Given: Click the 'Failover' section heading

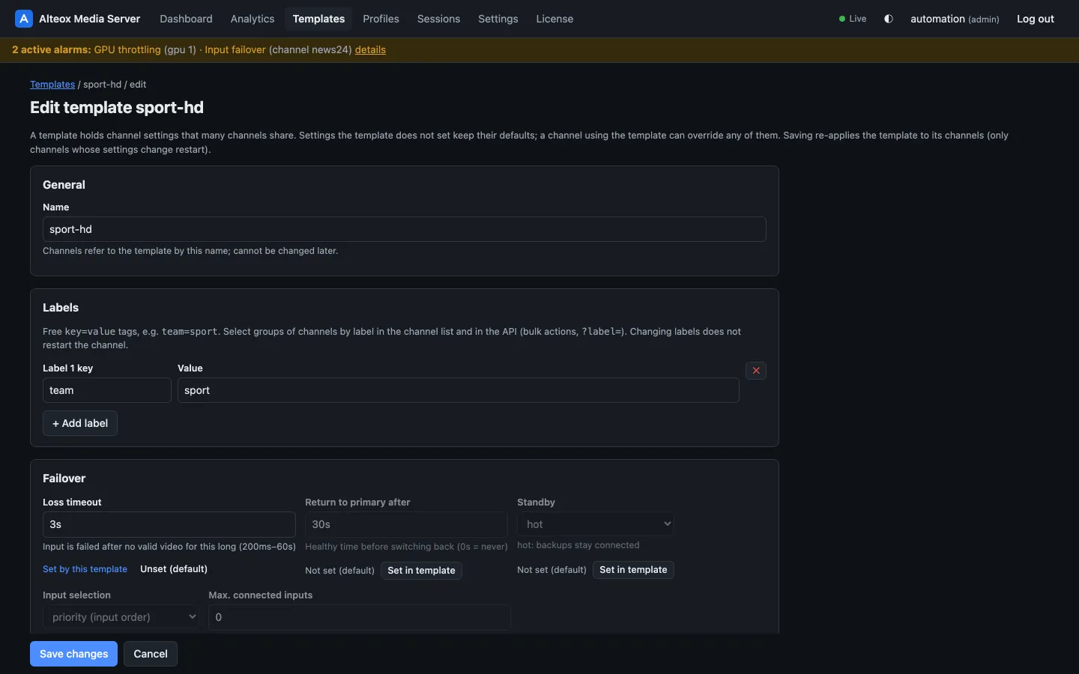Looking at the screenshot, I should tap(64, 479).
